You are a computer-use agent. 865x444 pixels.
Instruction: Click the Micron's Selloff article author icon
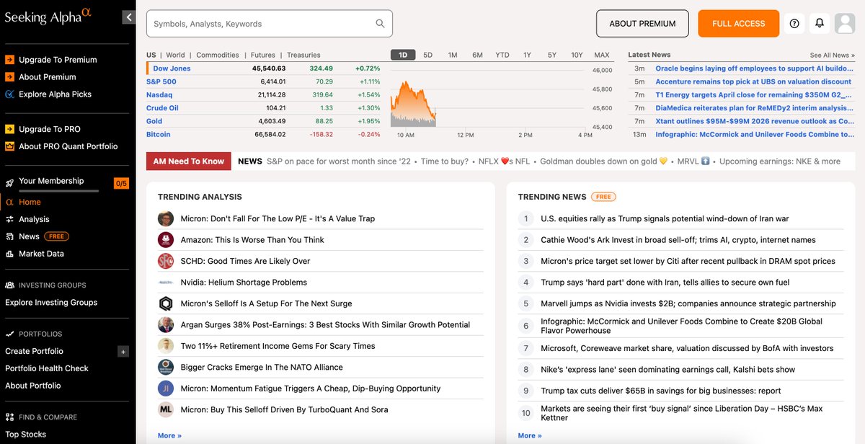[x=166, y=303]
